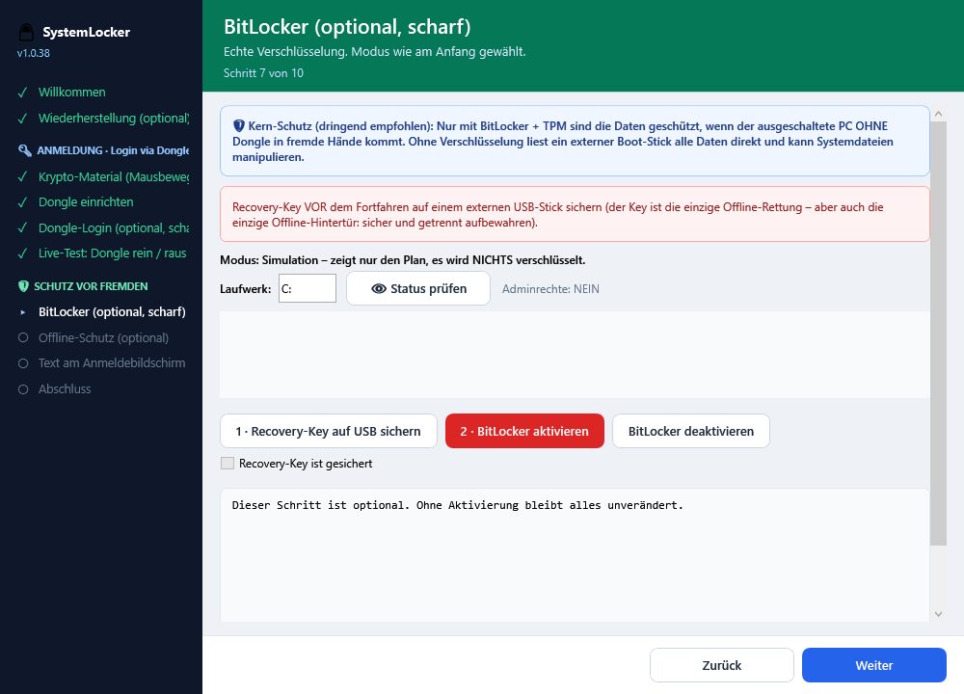
Task: Tick the Recovery-Key ist gesichert checkbox
Action: click(228, 464)
